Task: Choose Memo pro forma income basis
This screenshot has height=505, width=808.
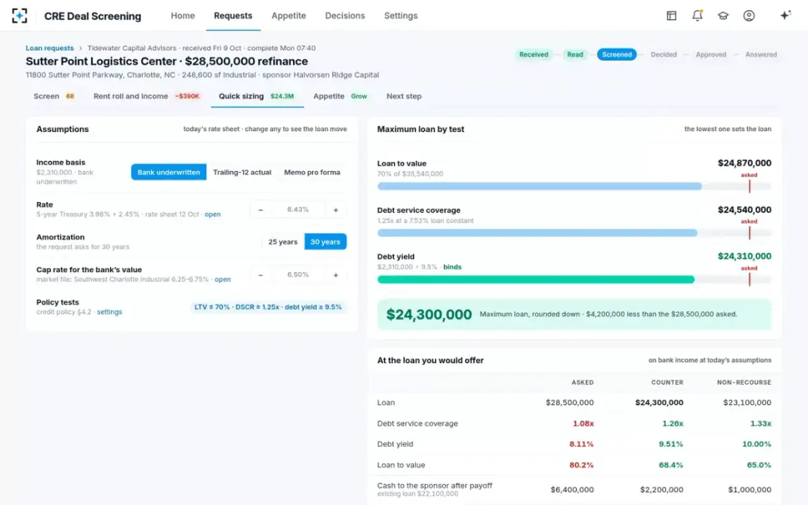Action: click(x=312, y=172)
